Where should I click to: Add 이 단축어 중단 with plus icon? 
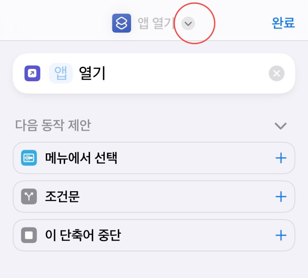[281, 235]
